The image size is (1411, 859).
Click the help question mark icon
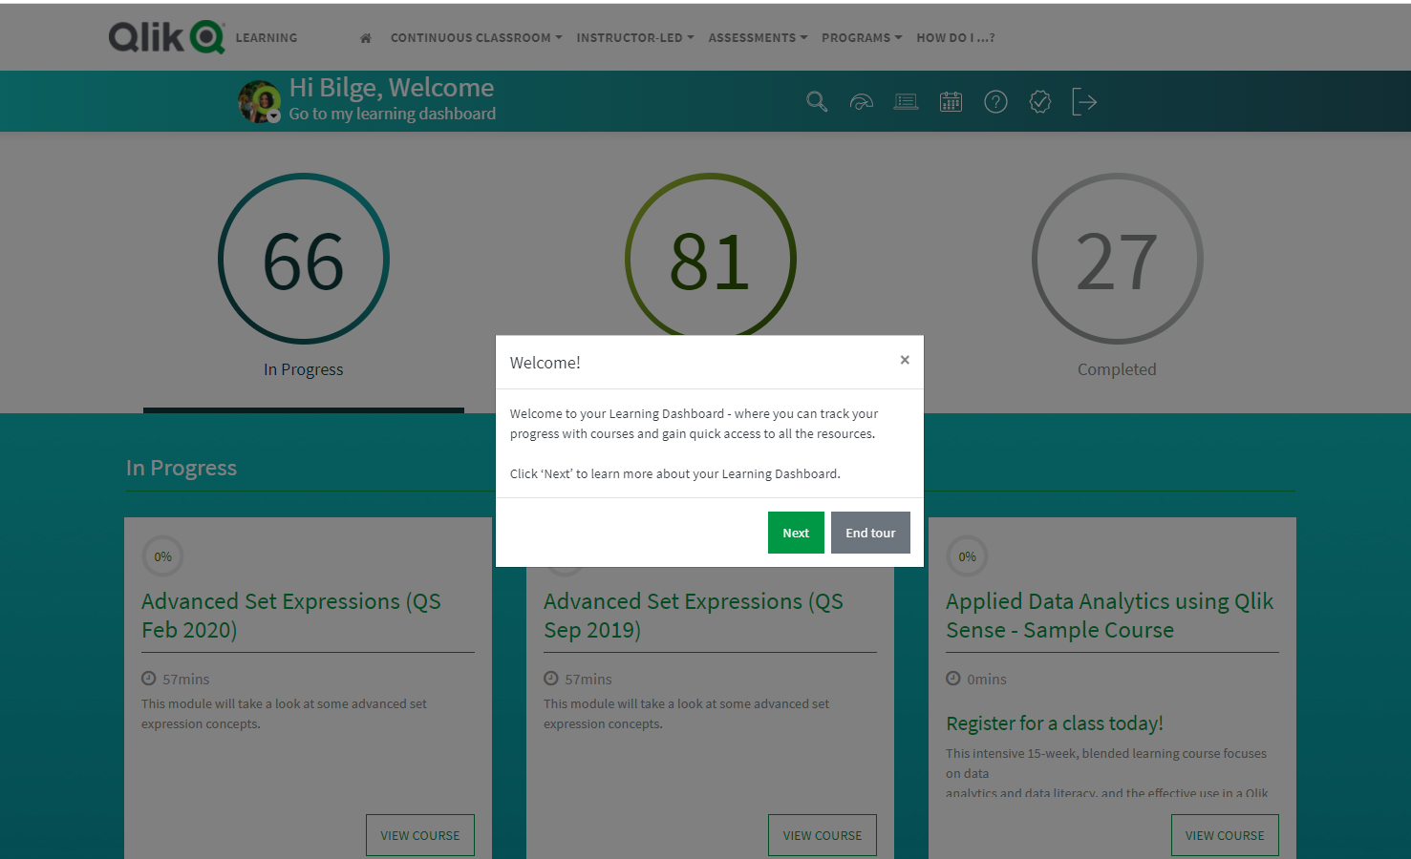(995, 101)
